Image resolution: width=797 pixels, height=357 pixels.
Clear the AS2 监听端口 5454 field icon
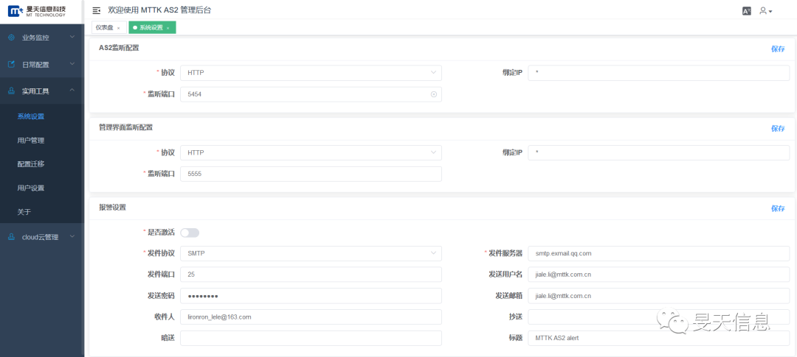[x=434, y=94]
